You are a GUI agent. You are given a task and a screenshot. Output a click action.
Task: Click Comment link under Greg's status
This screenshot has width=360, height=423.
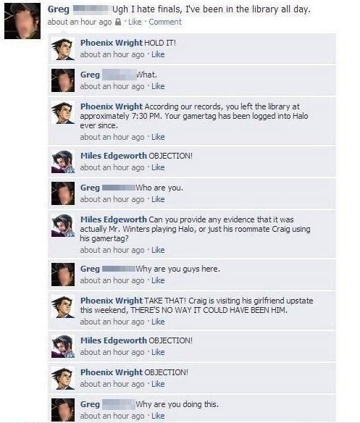[x=165, y=22]
